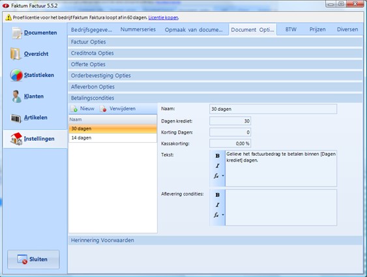367x277 pixels.
Task: Sort list by the Naam column header
Action: pos(113,119)
